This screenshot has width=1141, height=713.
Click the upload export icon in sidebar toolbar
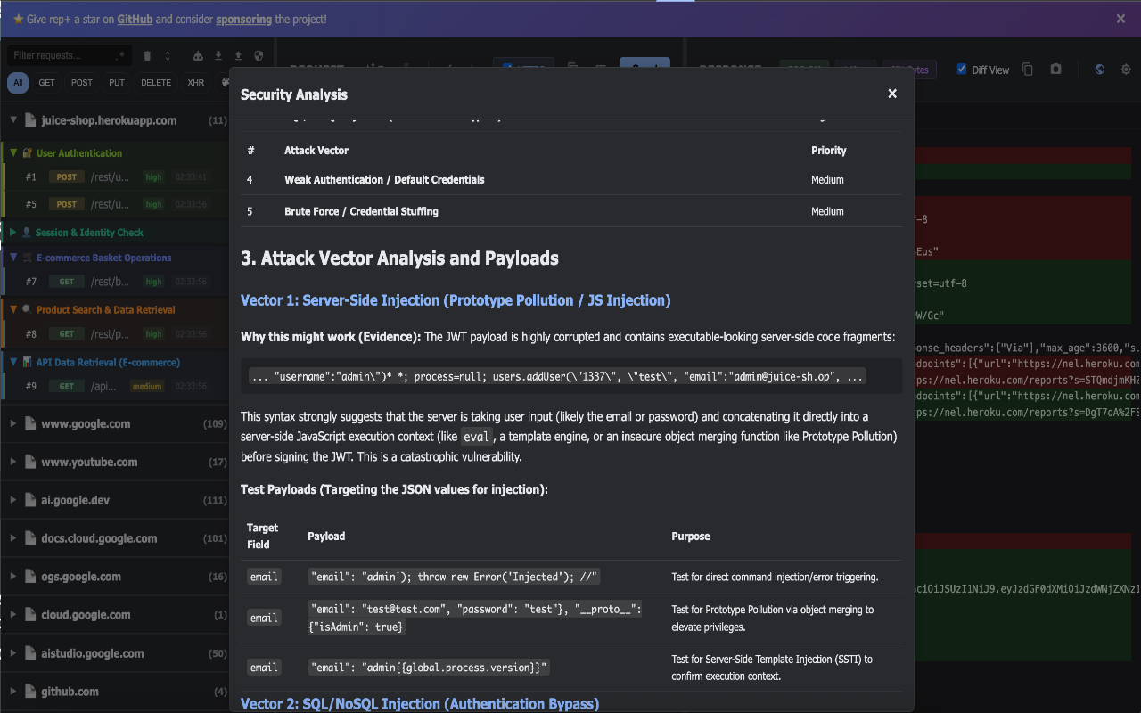[238, 55]
